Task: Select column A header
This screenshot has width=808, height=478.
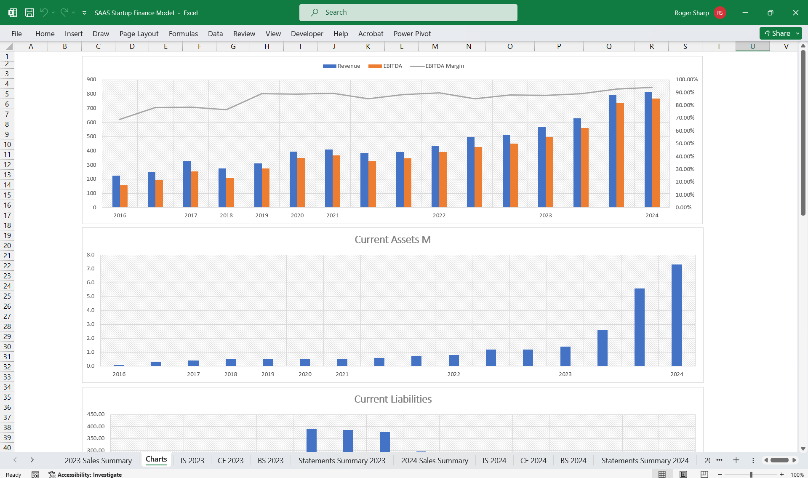Action: pos(31,46)
